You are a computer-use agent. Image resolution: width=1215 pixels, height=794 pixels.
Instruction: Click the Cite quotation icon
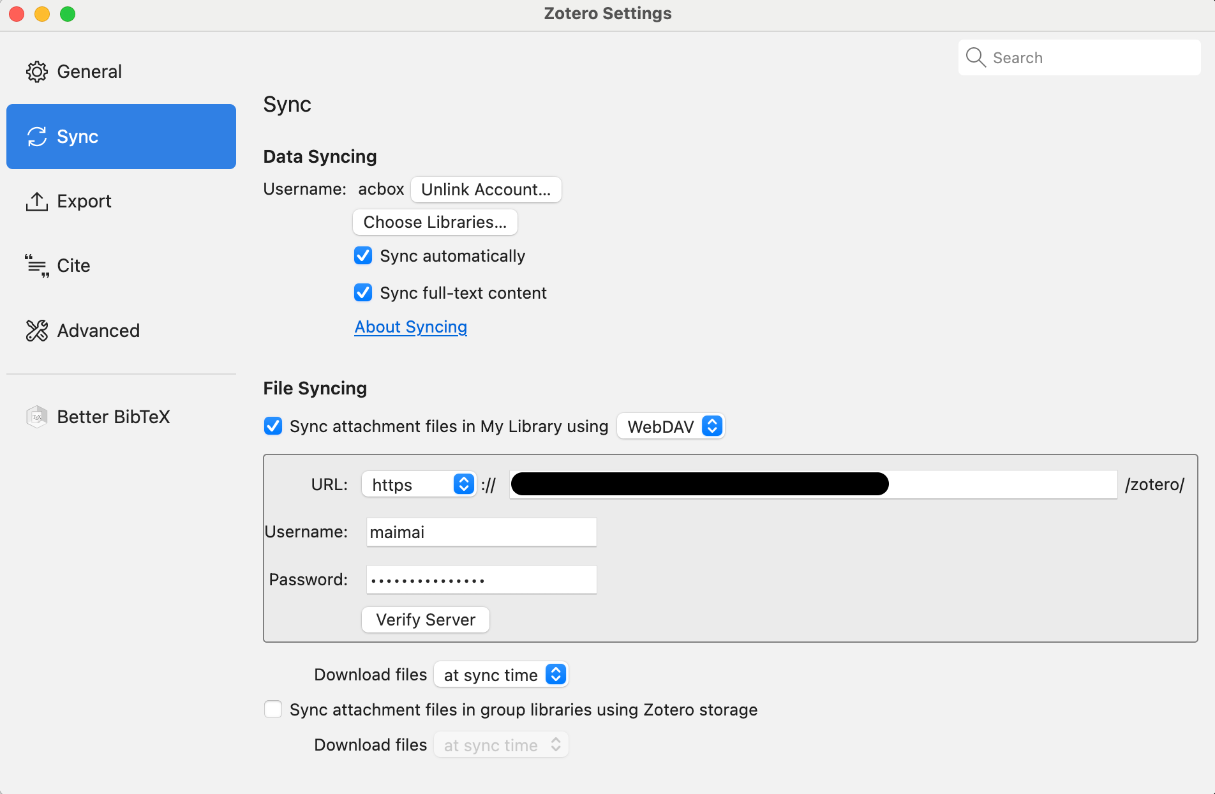tap(37, 266)
